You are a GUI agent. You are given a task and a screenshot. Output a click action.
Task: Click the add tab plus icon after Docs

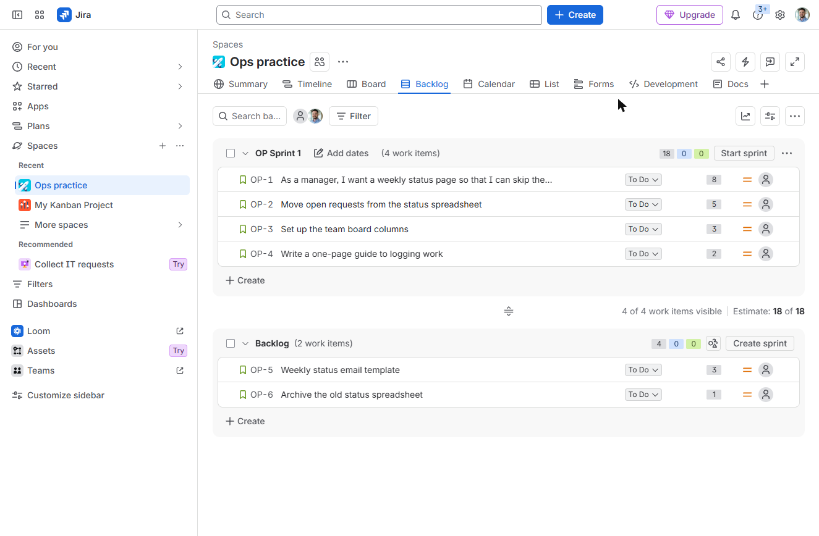[765, 84]
